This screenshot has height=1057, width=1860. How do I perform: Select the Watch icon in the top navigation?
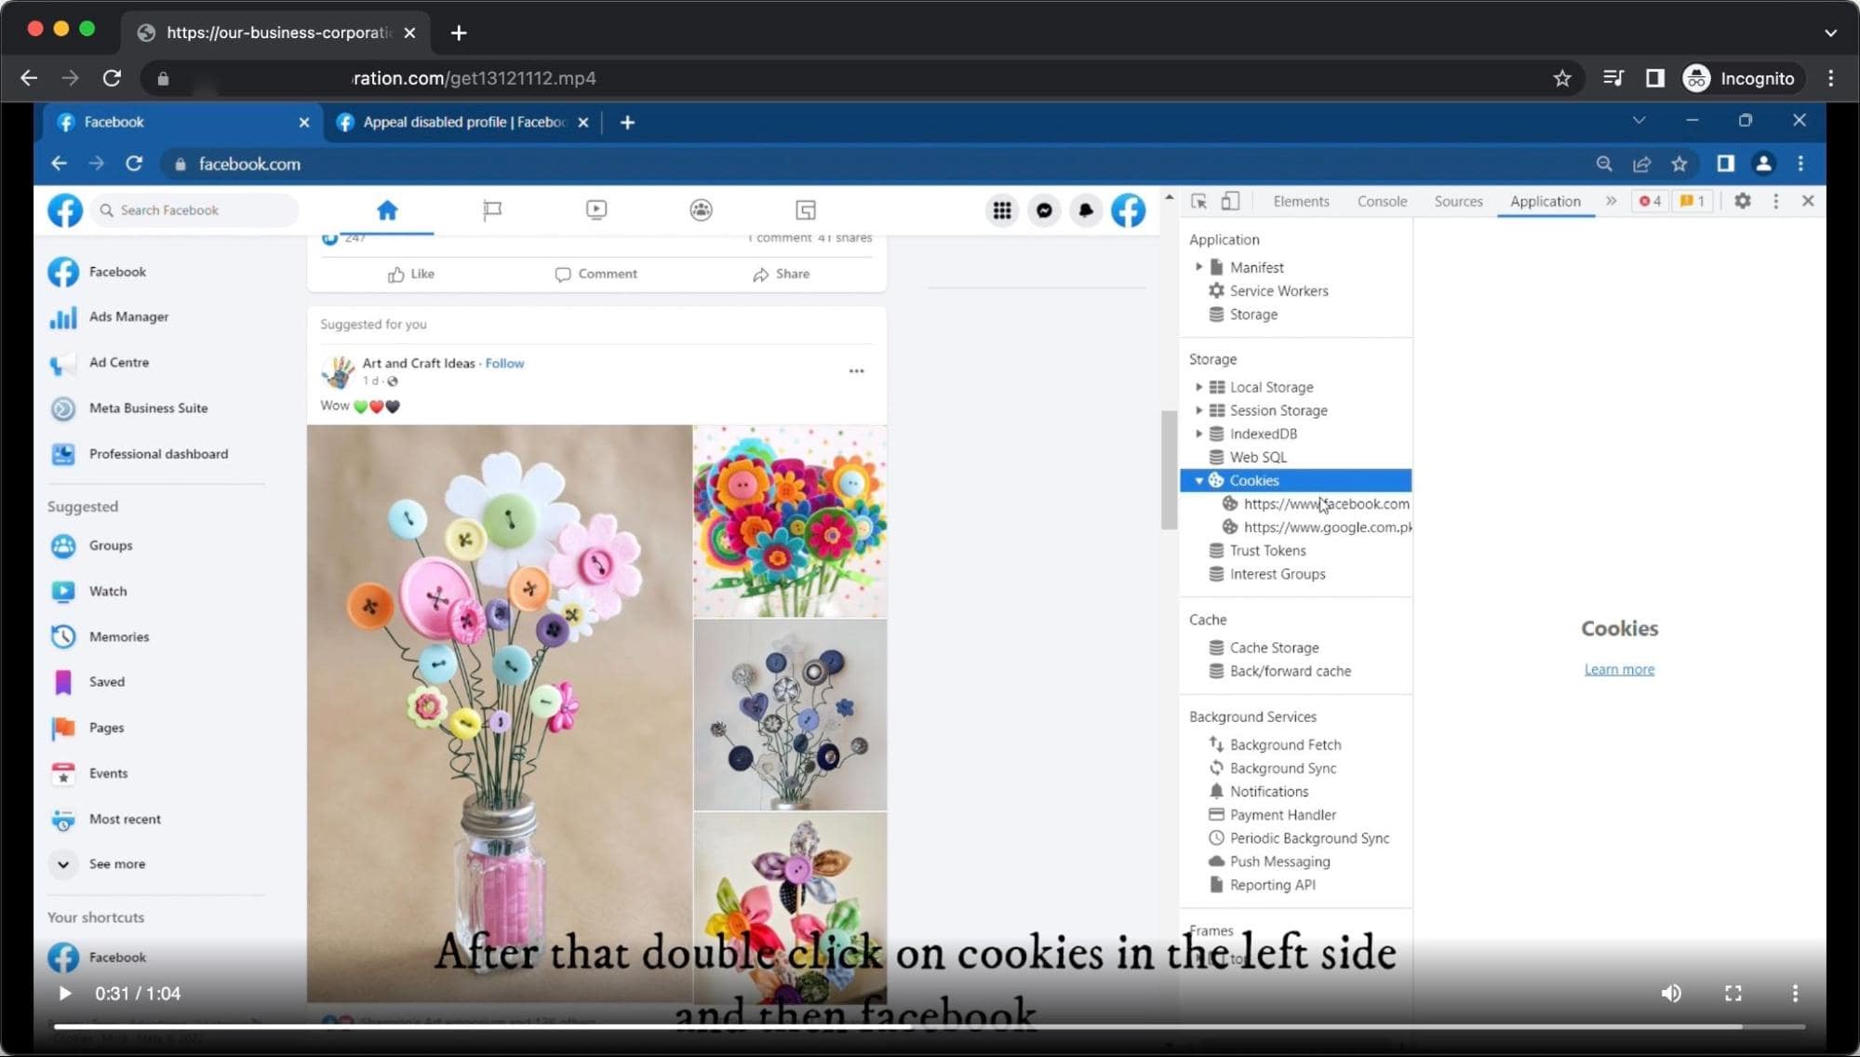(596, 210)
